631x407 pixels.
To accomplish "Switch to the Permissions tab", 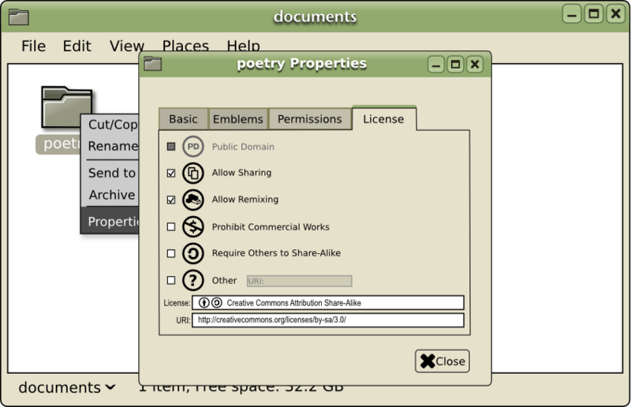I will point(309,119).
